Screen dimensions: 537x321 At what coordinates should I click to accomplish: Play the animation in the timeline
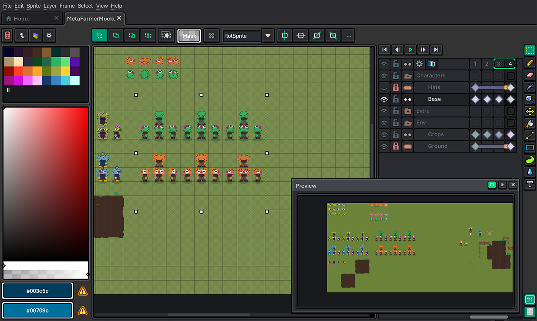click(410, 50)
